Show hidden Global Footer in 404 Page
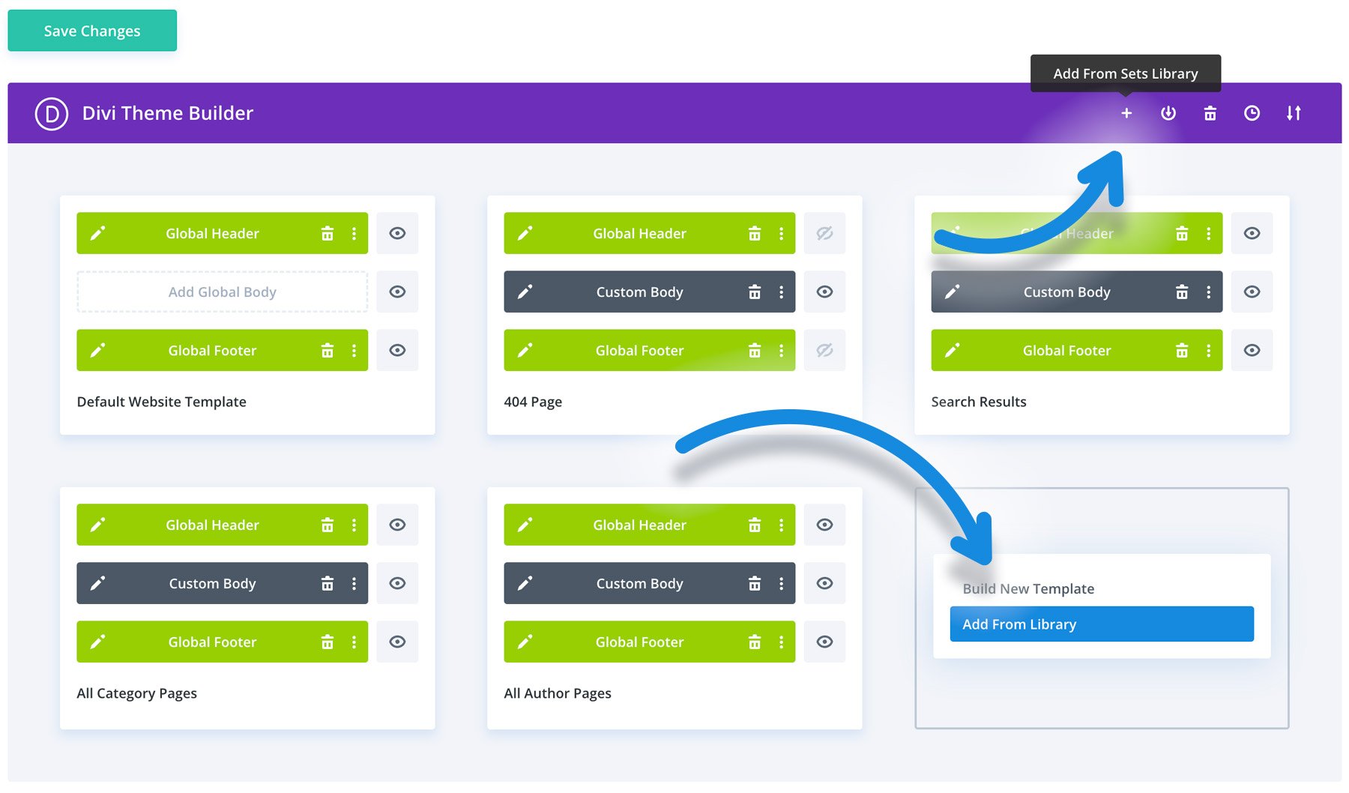1349x793 pixels. [824, 350]
